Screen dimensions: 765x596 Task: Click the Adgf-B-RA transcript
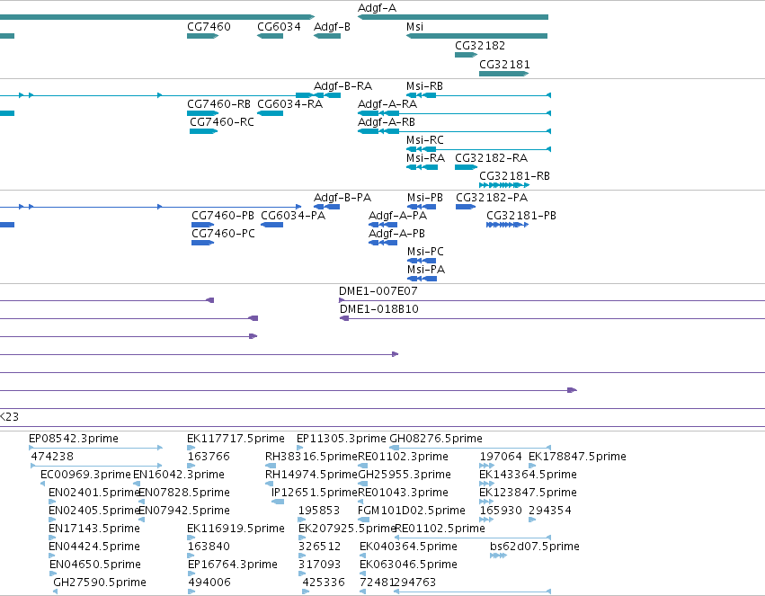click(327, 95)
